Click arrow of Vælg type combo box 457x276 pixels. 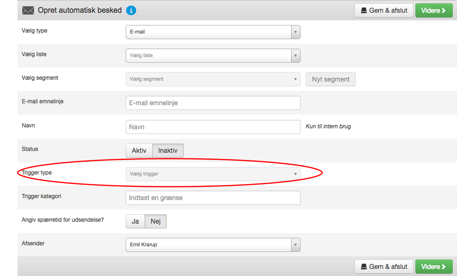295,32
